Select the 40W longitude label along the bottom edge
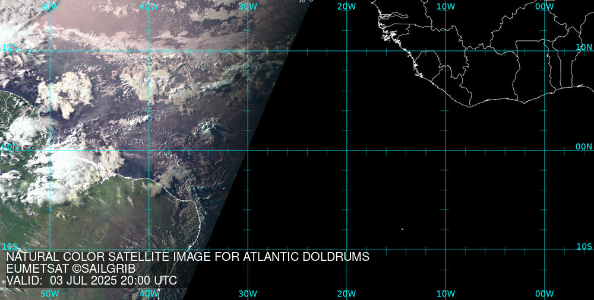Viewport: 594px width, 300px height. click(x=149, y=293)
